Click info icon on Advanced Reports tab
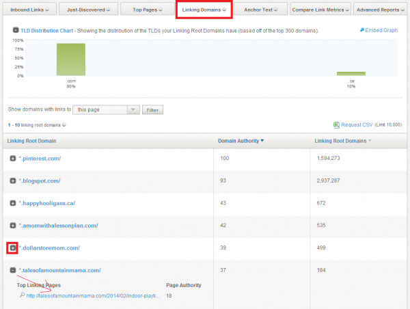The height and width of the screenshot is (309, 410). pos(402,10)
